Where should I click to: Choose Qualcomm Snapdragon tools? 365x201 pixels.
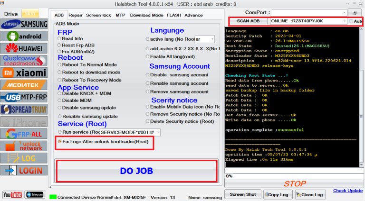[x=24, y=61]
